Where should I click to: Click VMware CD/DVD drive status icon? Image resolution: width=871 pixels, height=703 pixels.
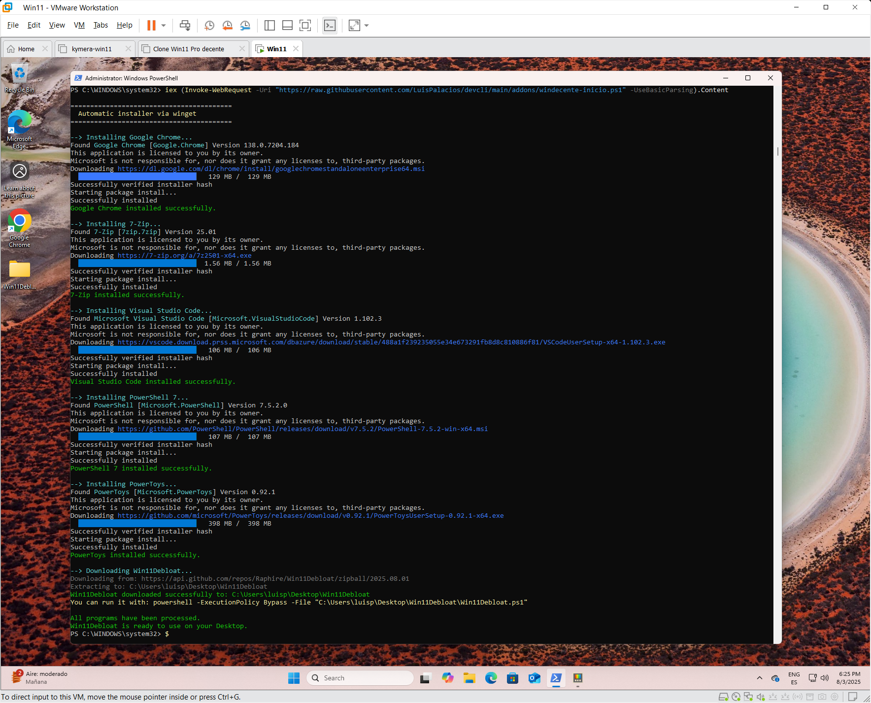click(x=736, y=697)
